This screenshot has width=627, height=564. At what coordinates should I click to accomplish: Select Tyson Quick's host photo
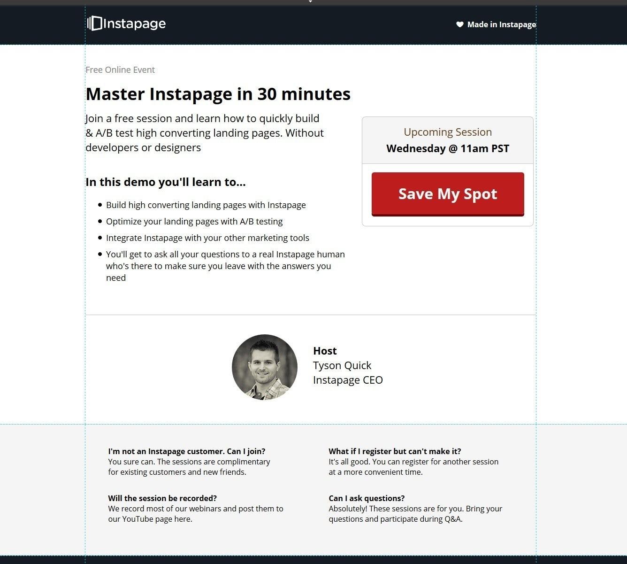tap(265, 367)
